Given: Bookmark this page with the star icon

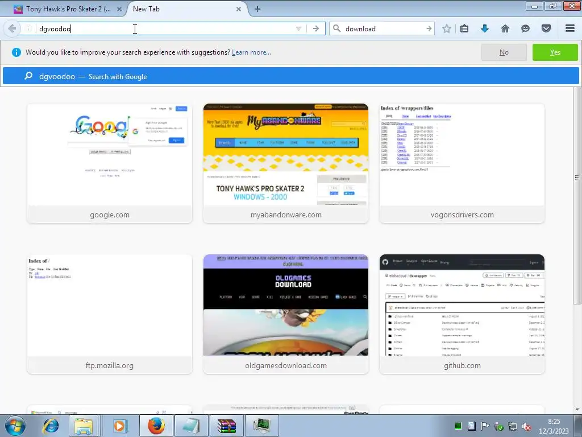Looking at the screenshot, I should point(447,28).
